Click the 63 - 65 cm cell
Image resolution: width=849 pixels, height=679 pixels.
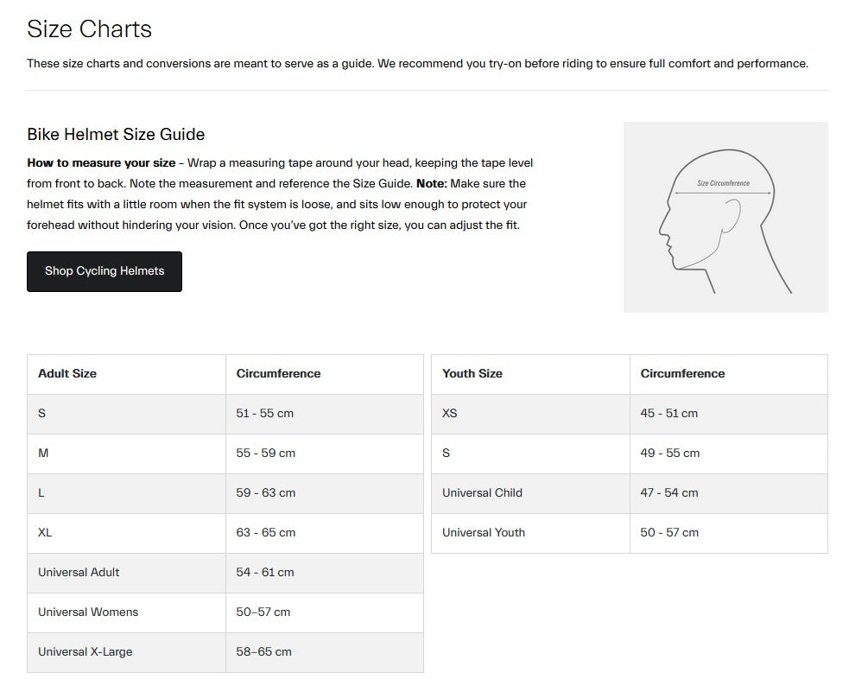(x=325, y=533)
